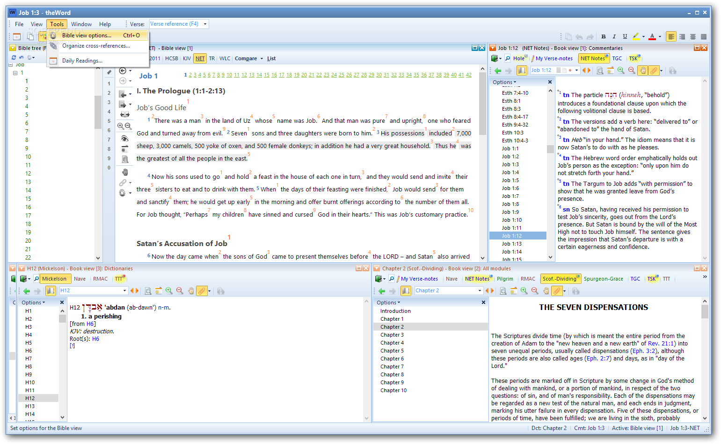Click the Bible view vertical scrollbar
721x444 pixels.
tap(482, 162)
